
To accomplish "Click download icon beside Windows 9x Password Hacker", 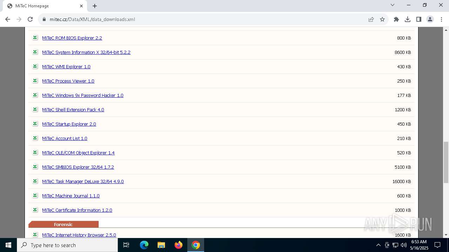I will point(35,95).
